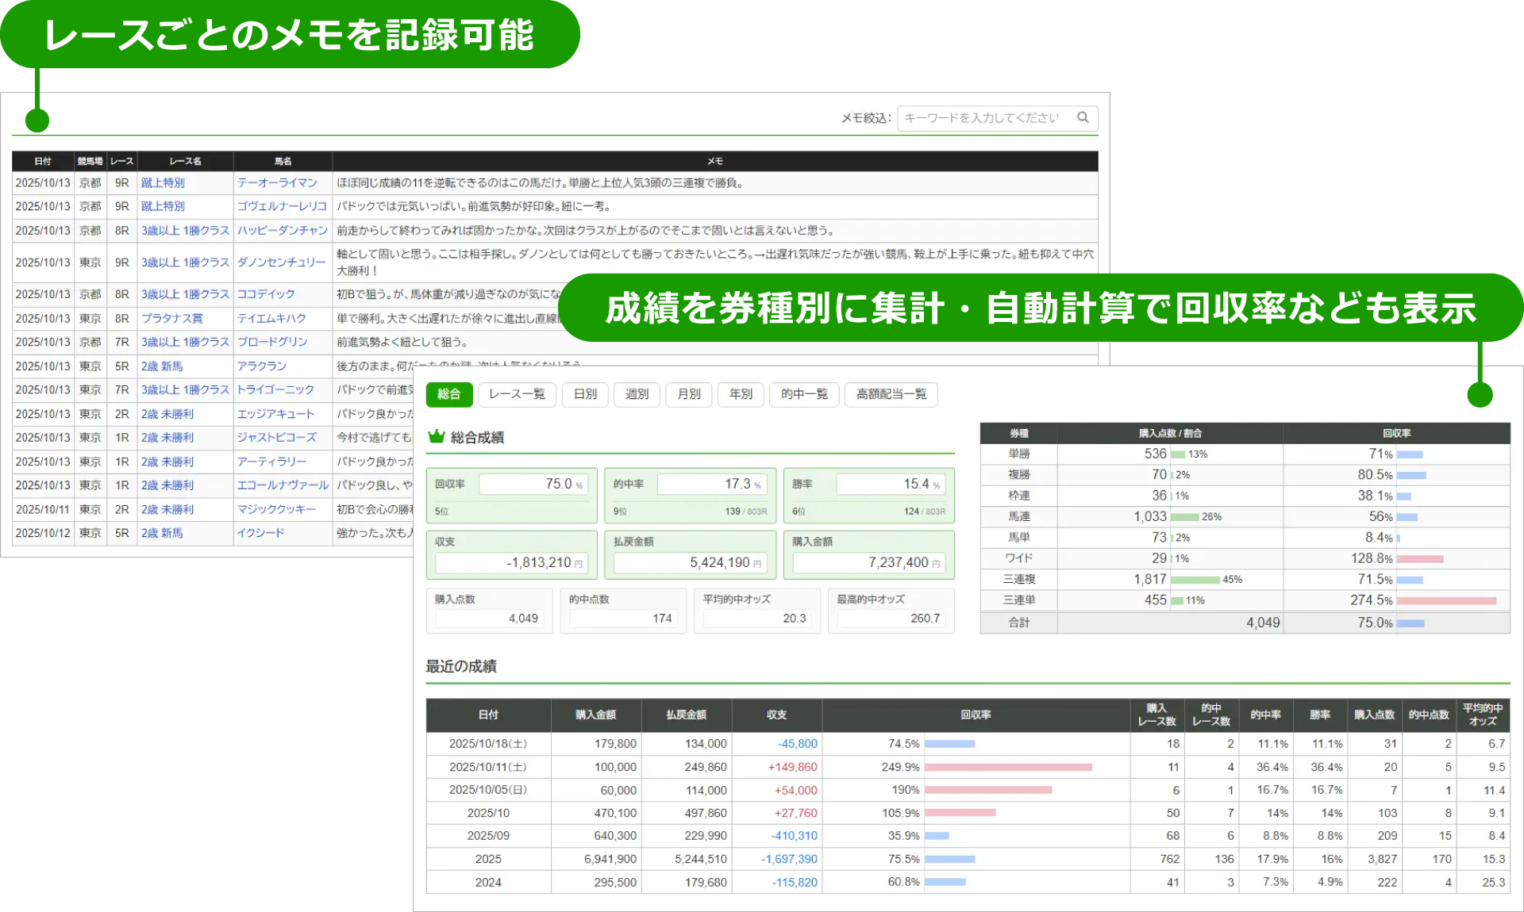This screenshot has width=1524, height=912.
Task: Click the crown icon beside 総合成績
Action: coord(436,436)
